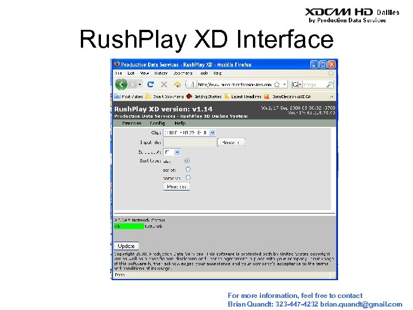Click the green Ok network status bar

(x=129, y=226)
